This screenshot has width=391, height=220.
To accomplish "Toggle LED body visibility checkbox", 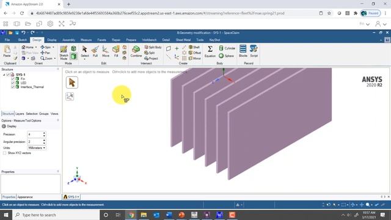I will tap(13, 83).
